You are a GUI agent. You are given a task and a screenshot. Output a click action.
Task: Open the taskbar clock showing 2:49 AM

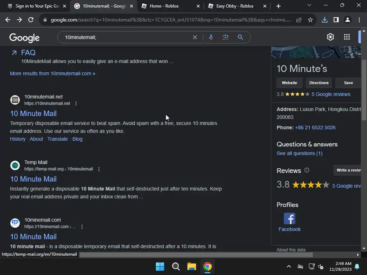[340, 266]
